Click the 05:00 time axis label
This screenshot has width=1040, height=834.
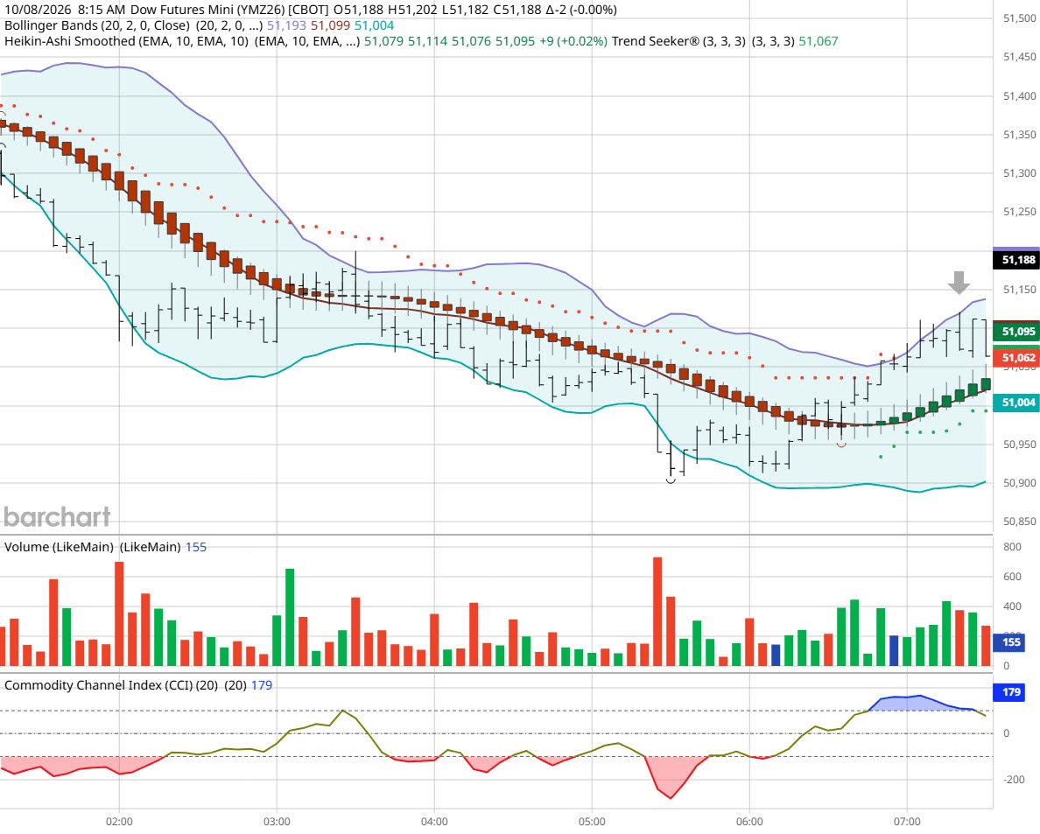coord(592,822)
